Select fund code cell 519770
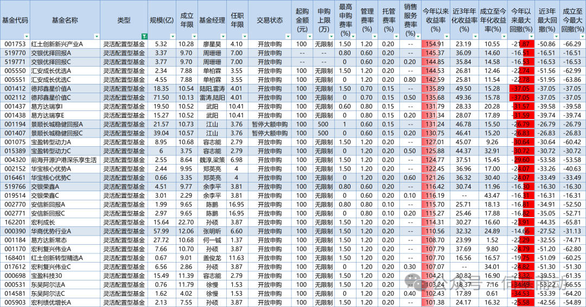586x307 pixels. (x=15, y=53)
